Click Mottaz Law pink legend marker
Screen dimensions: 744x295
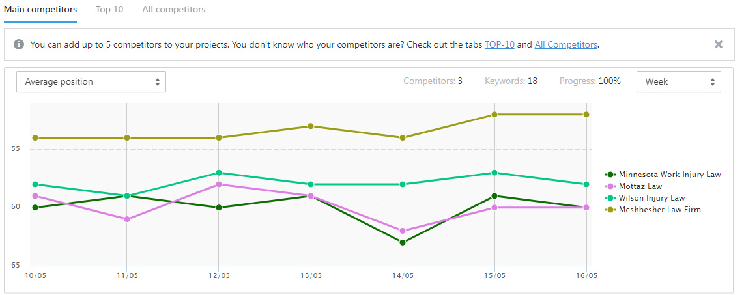coord(610,186)
